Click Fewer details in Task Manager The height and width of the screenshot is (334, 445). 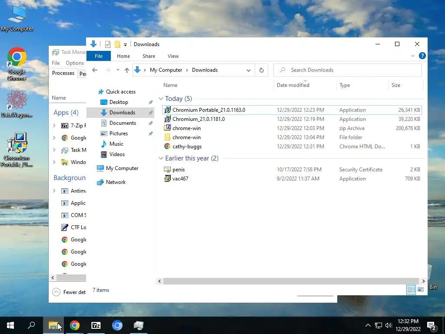coord(69,292)
